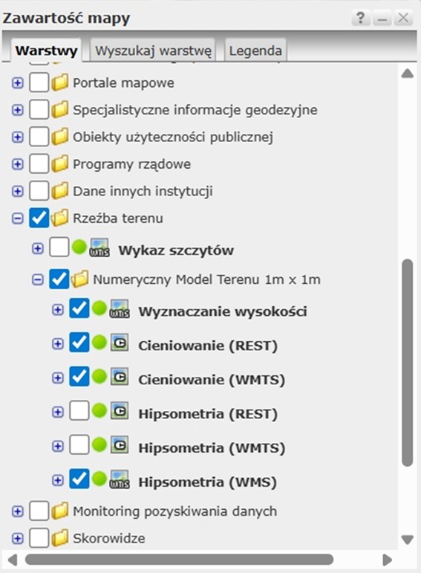
Task: Click the WMS icon beside Wyznaczanie wysokości
Action: 120,308
